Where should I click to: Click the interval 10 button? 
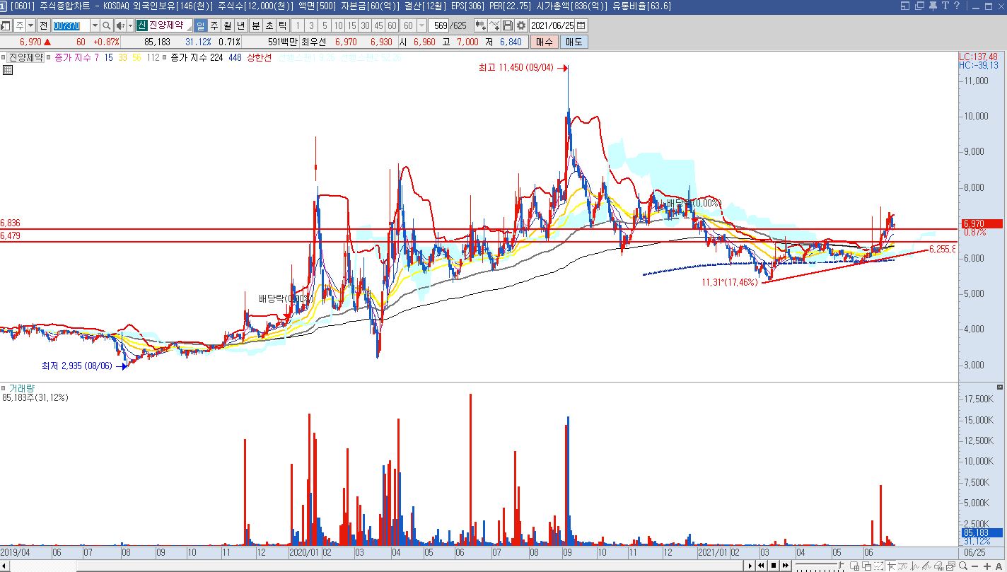point(338,25)
